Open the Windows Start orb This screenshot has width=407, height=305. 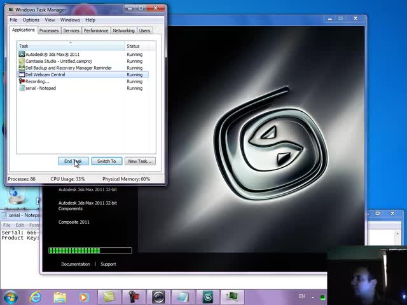point(10,297)
